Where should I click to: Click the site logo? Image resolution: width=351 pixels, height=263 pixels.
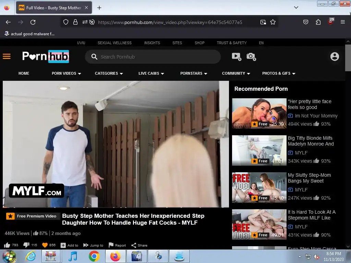(46, 57)
